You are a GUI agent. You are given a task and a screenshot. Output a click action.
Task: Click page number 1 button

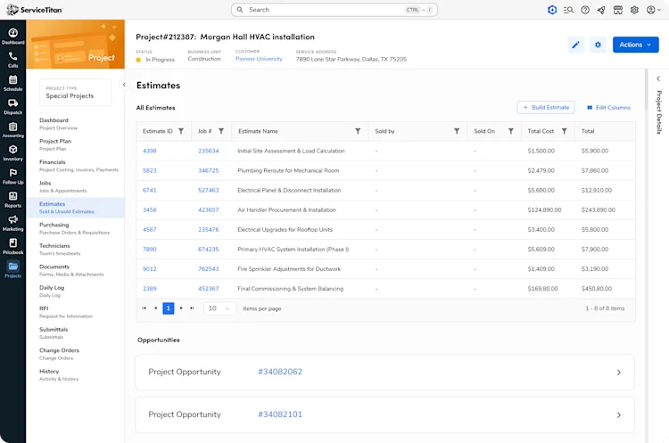(169, 308)
